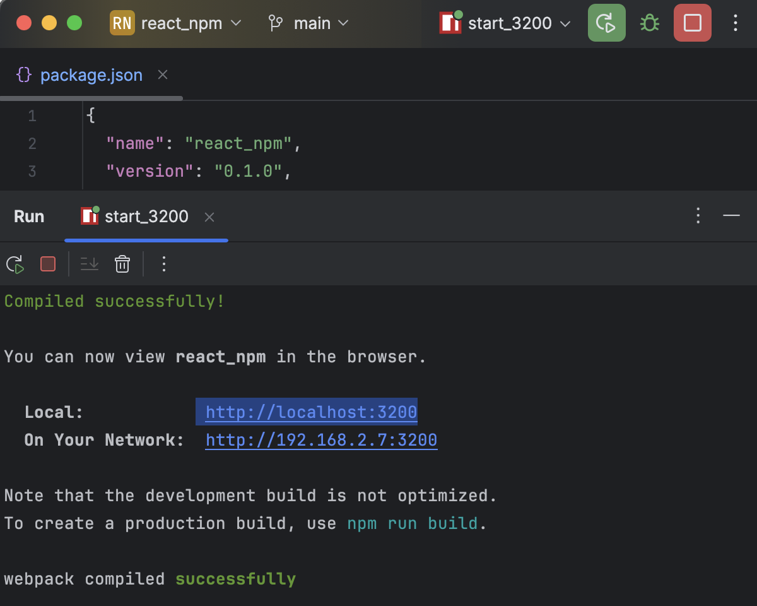Open the network URL http://192.168.2.7:3200
The image size is (757, 606).
click(320, 439)
